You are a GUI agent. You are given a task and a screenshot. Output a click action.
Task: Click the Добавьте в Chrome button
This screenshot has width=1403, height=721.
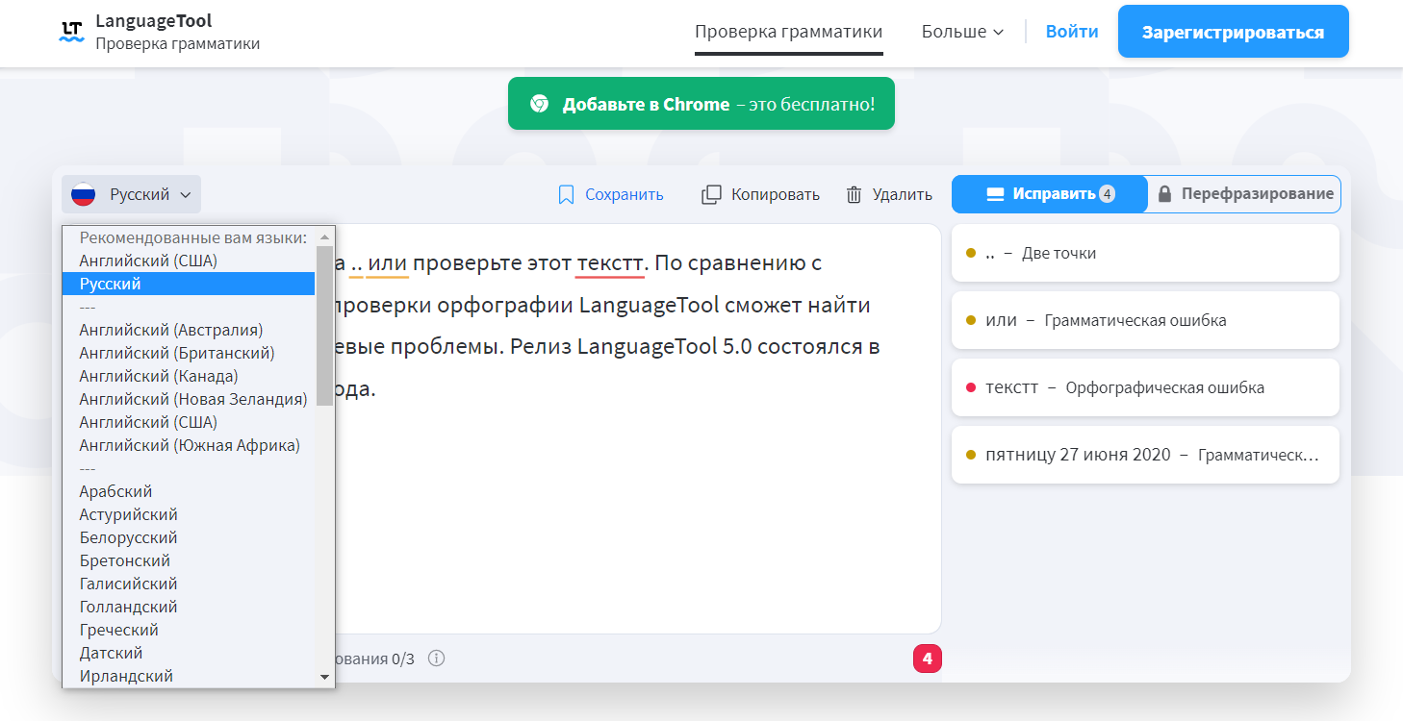[x=701, y=104]
